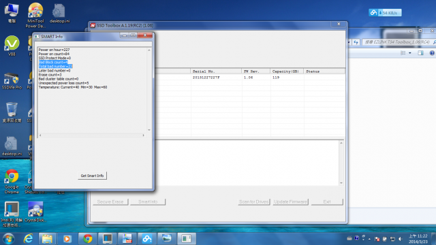Select the Temperature Current=40 line

tap(73, 87)
